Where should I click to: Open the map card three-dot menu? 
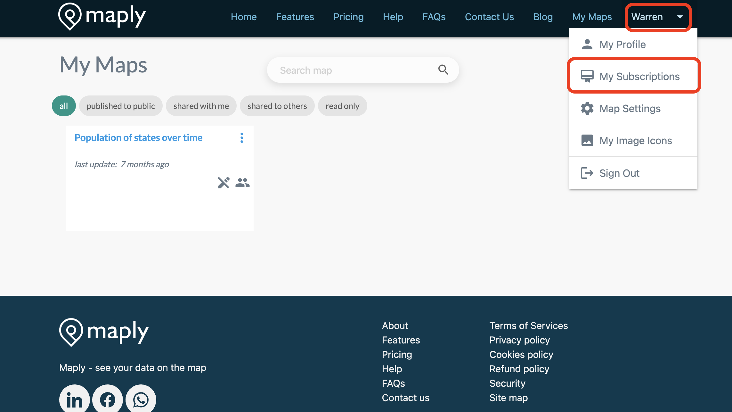242,138
